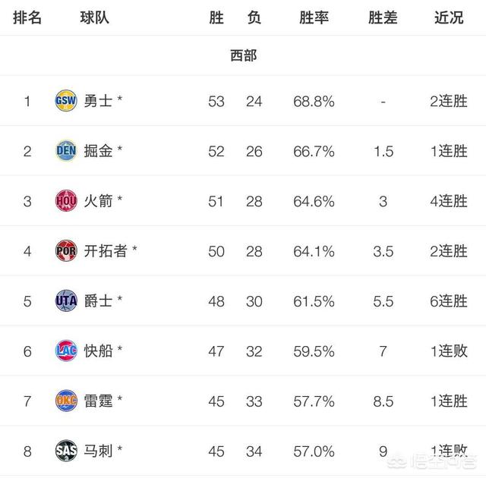Screen dimensions: 486x478
Task: Open the 开拓者 team name link
Action: (x=106, y=251)
